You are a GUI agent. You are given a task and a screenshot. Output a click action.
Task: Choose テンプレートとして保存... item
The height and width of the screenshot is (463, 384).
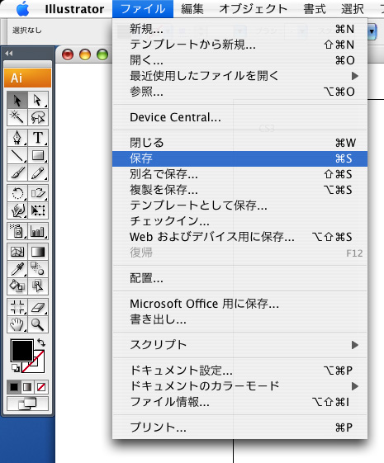pyautogui.click(x=239, y=206)
